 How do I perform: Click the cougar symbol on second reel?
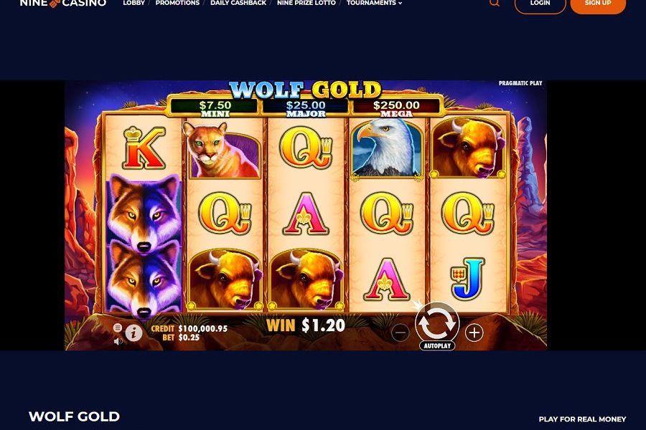pyautogui.click(x=223, y=149)
